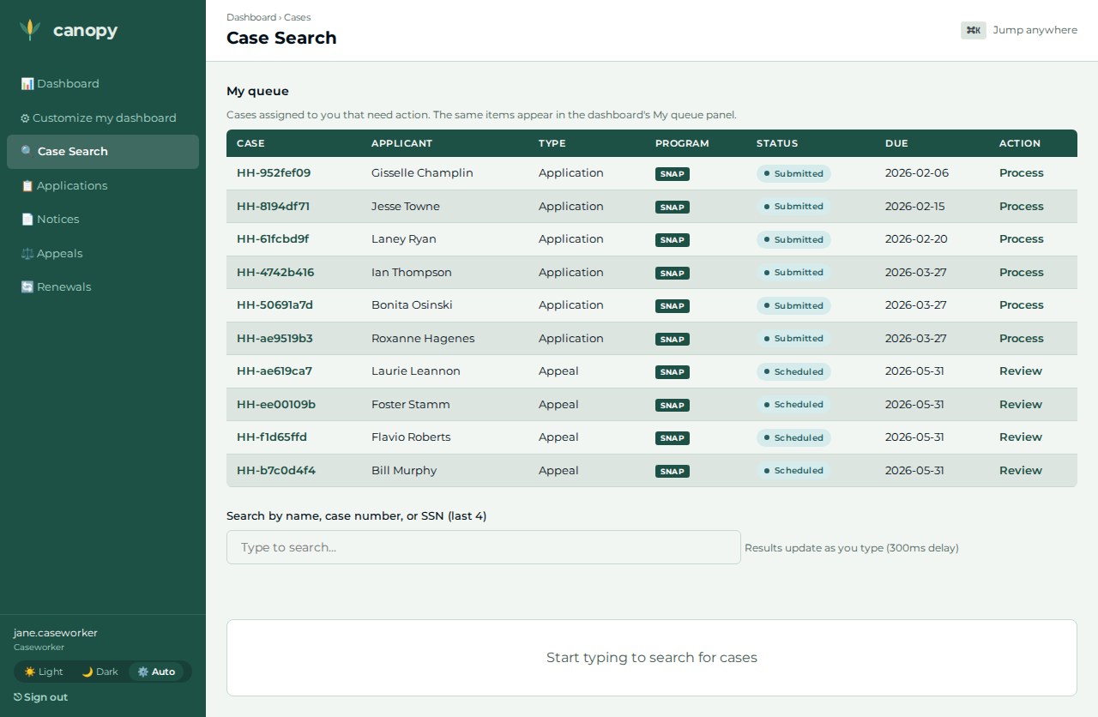Click the clipboard icon beside Applications
Viewport: 1098px width, 717px height.
27,186
